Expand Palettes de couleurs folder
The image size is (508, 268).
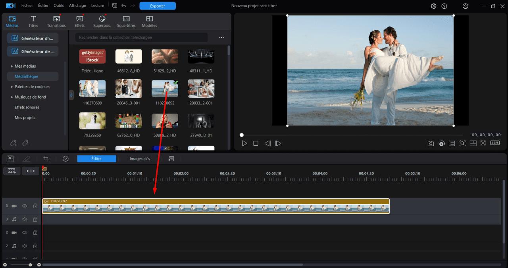tap(12, 87)
